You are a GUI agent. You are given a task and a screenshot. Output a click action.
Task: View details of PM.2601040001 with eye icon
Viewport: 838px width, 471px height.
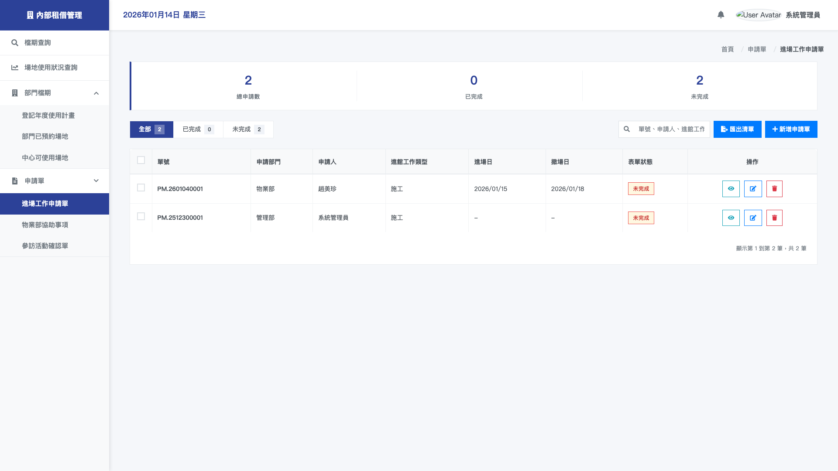click(x=731, y=189)
